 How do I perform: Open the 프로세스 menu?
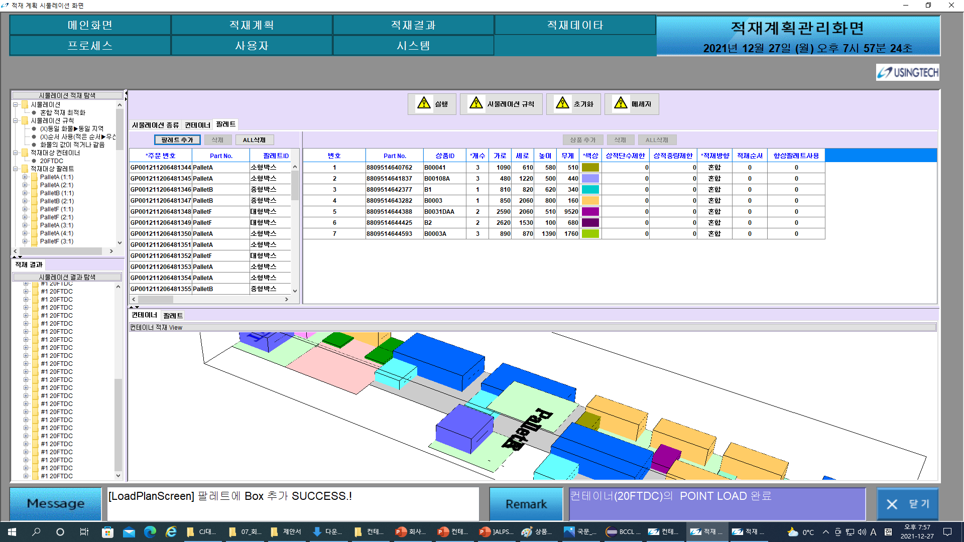tap(90, 45)
